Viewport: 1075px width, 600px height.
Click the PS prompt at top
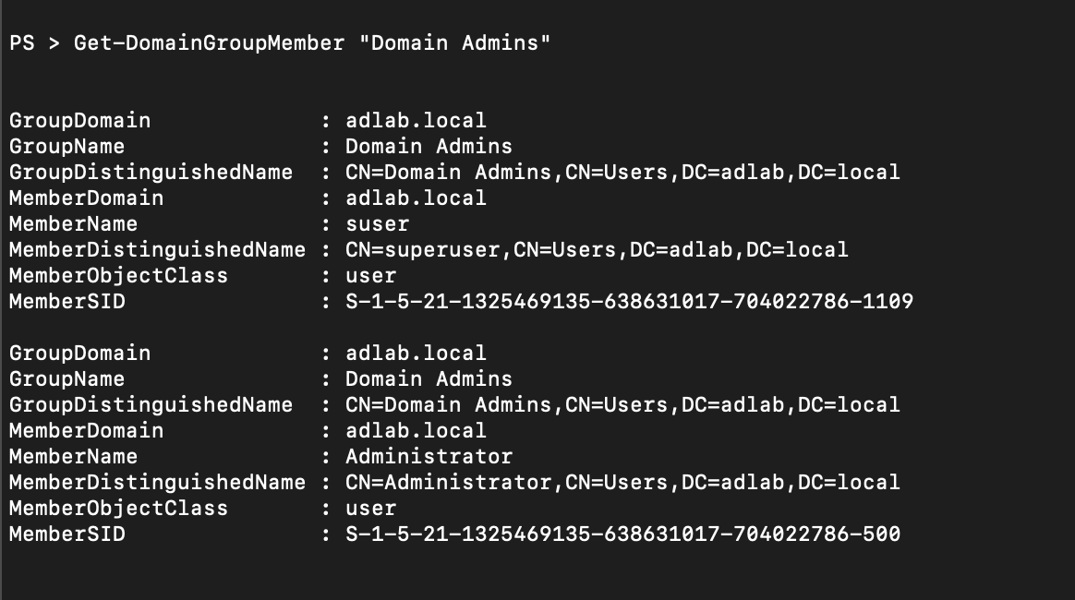coord(22,43)
